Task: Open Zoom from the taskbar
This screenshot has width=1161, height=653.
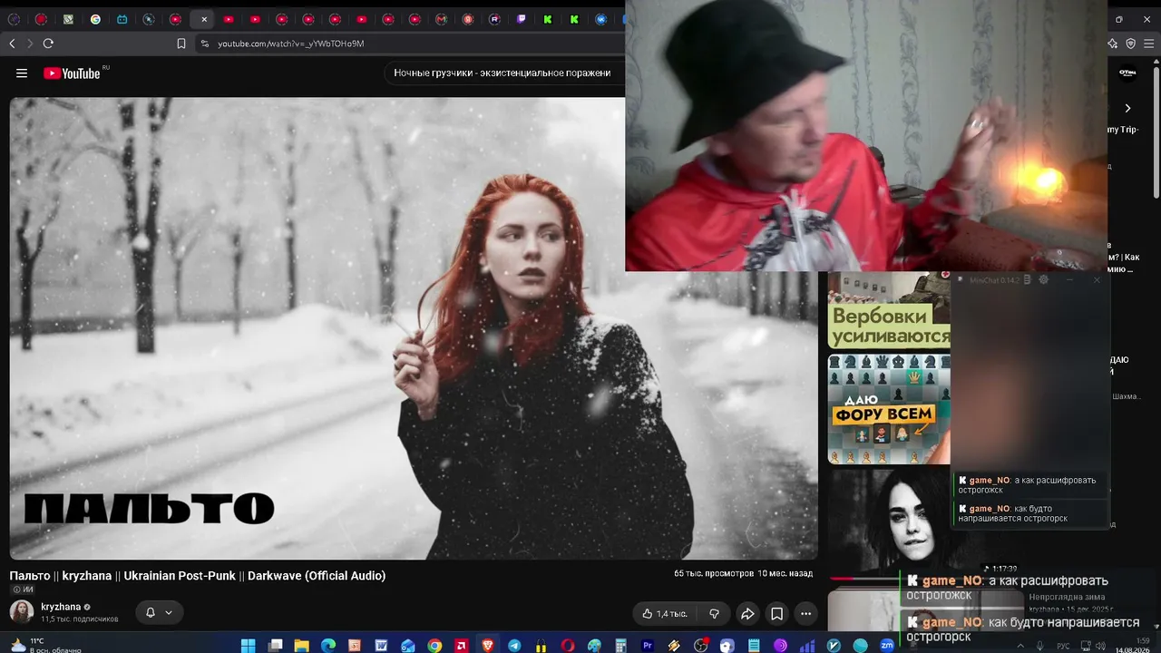Action: click(x=886, y=646)
